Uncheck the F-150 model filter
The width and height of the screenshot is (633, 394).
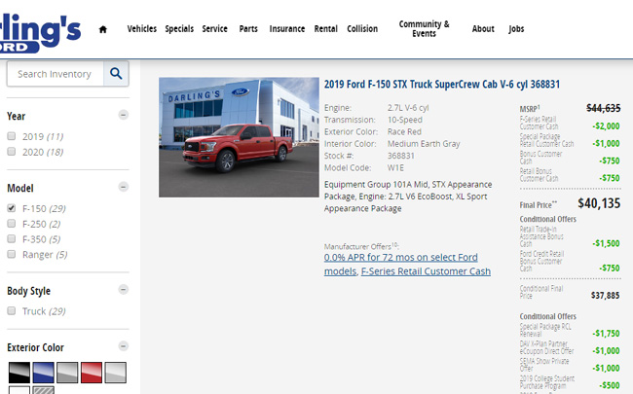tap(12, 208)
